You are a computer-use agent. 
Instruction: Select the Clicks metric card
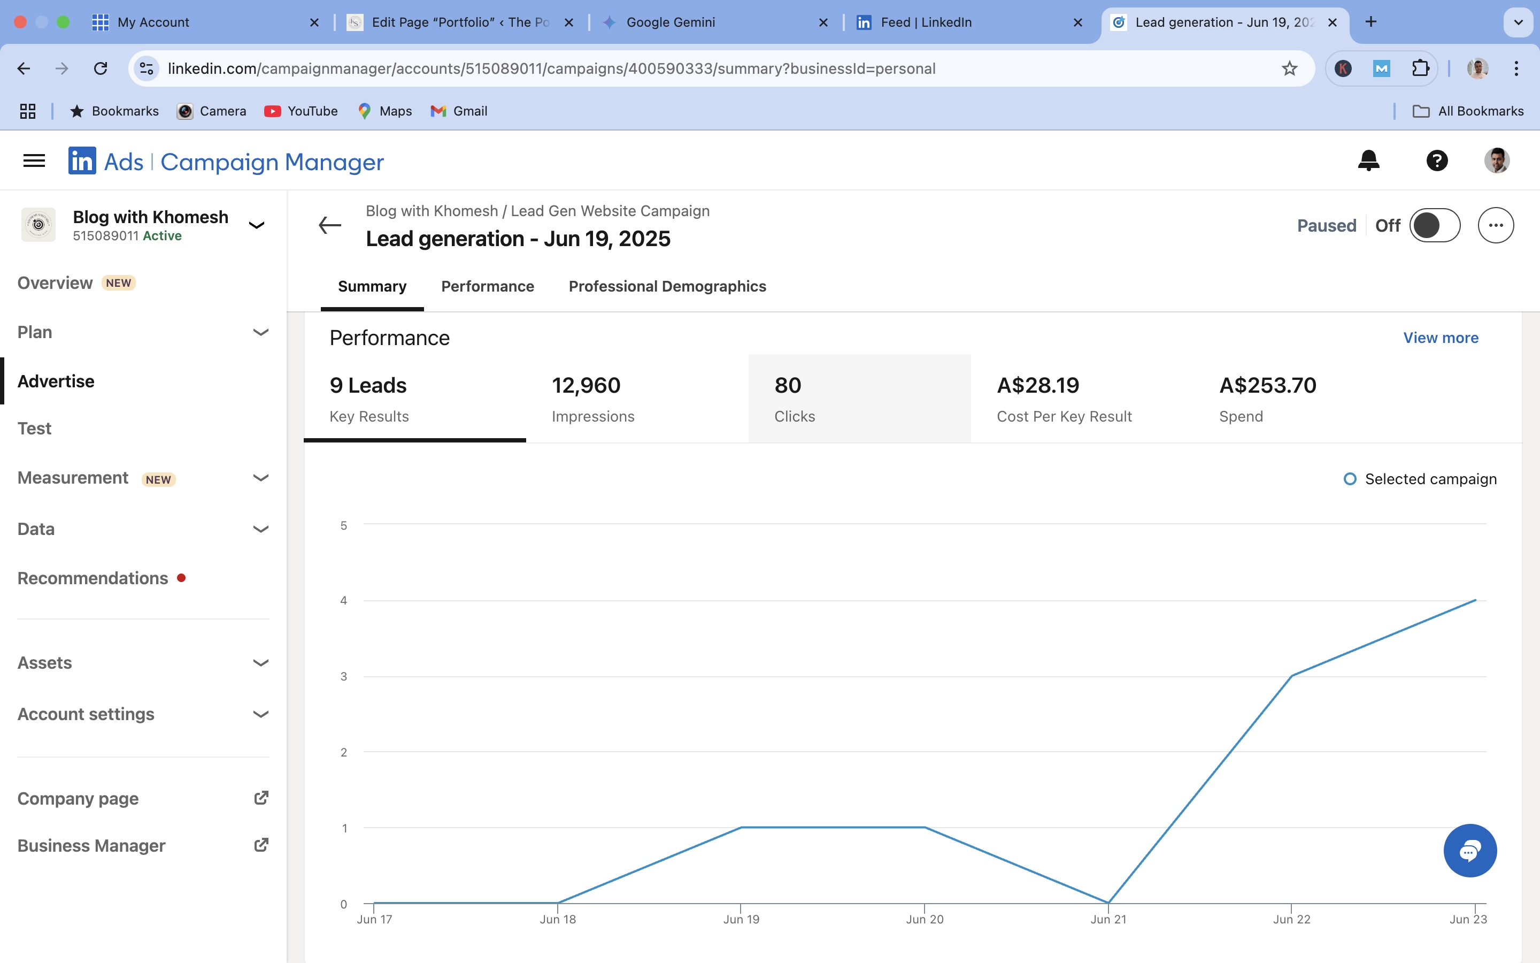(x=859, y=398)
